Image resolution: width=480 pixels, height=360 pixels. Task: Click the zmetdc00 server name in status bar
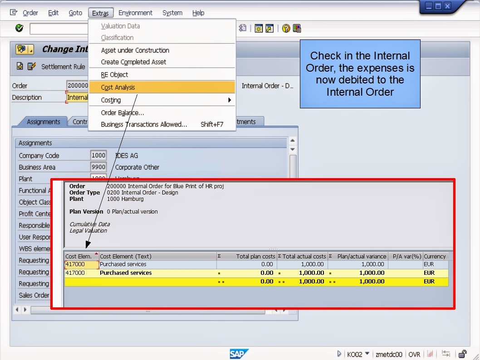click(389, 354)
